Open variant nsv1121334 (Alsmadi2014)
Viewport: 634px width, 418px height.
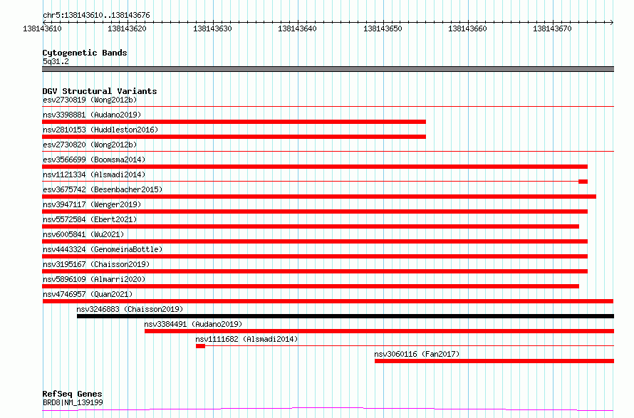tap(94, 174)
